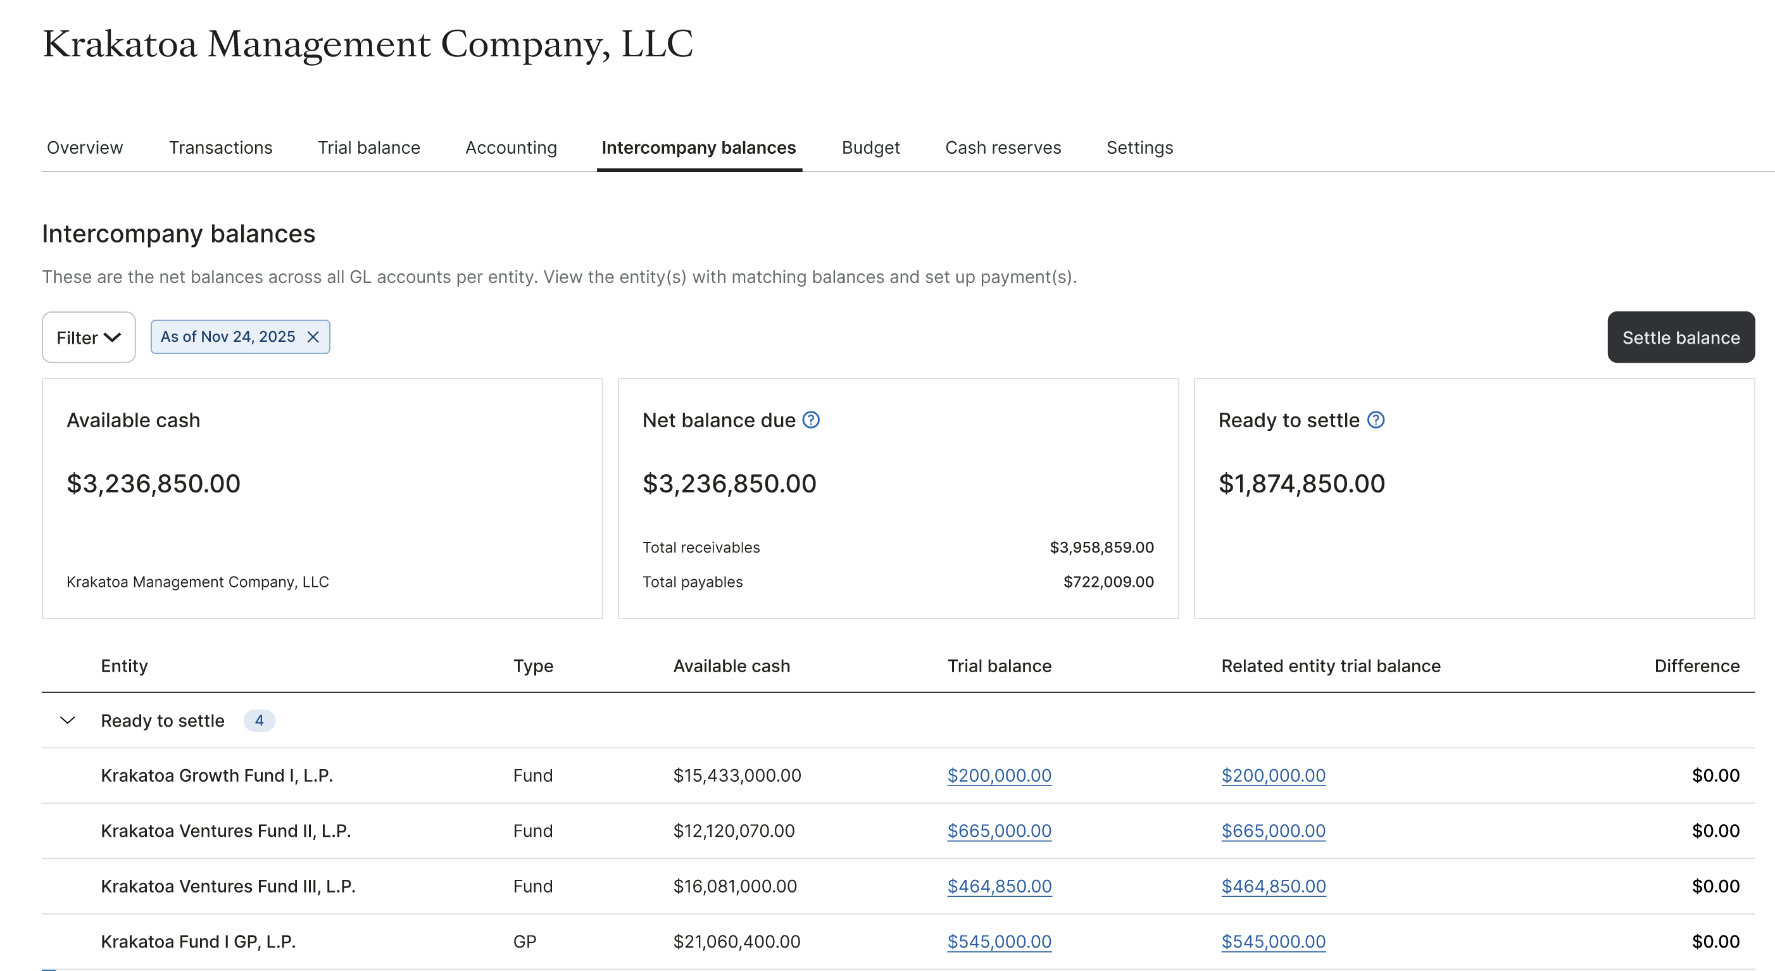Click the As of Nov 24, 2025 filter chip

click(227, 337)
